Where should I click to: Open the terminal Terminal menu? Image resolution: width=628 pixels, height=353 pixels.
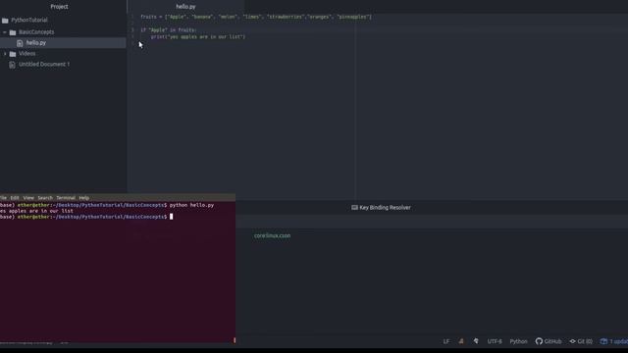(66, 198)
